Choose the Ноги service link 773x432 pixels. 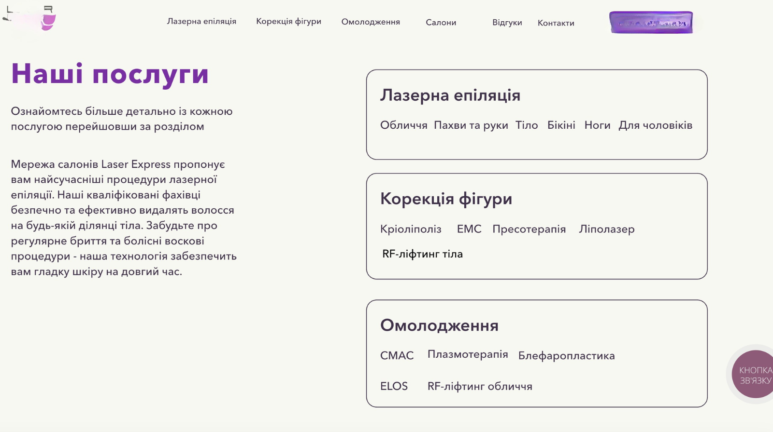click(597, 125)
